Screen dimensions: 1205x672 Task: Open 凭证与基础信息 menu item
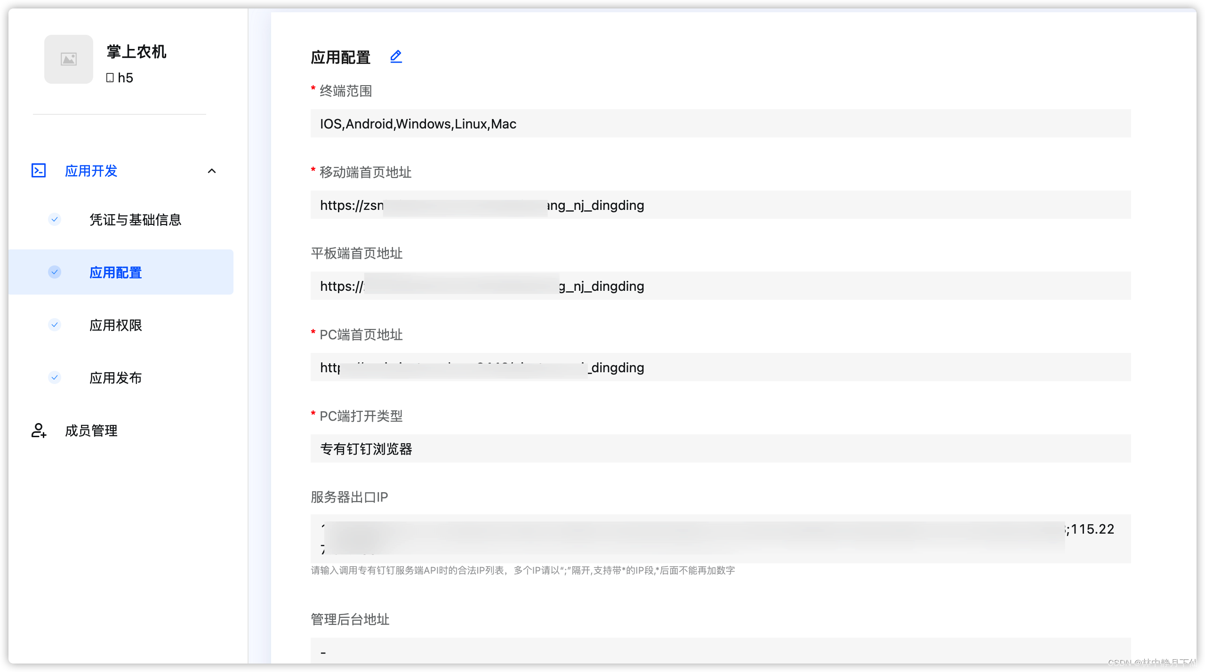136,220
